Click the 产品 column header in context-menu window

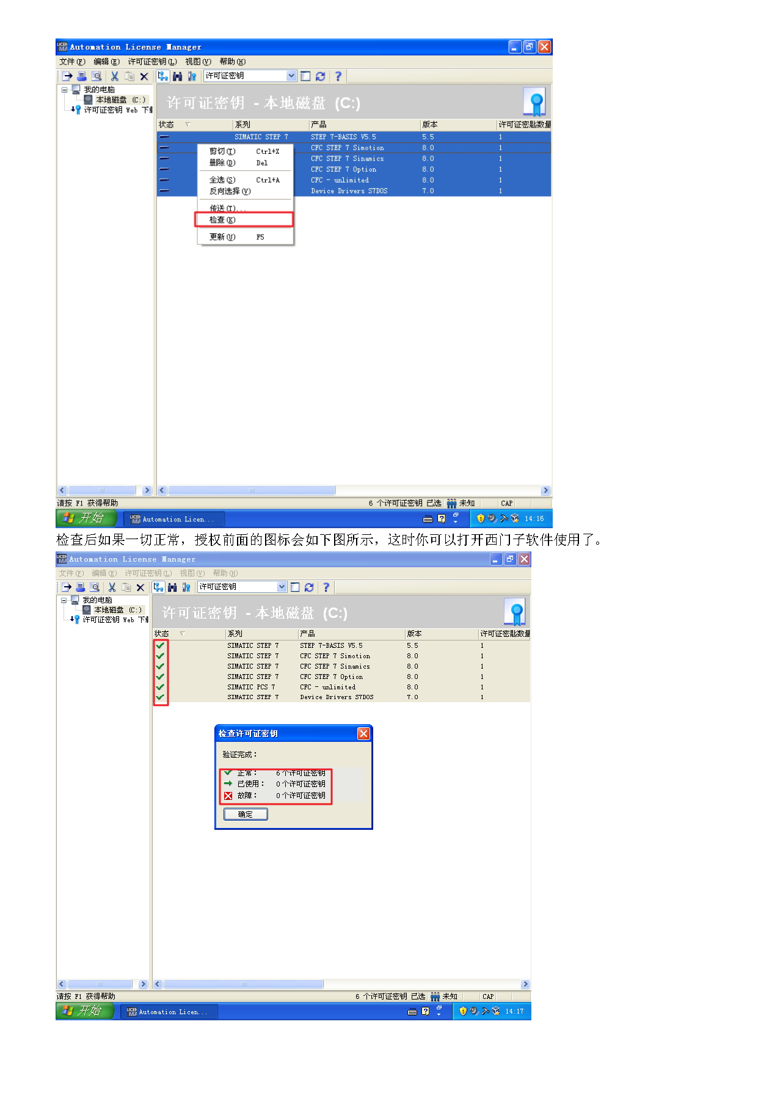[364, 125]
